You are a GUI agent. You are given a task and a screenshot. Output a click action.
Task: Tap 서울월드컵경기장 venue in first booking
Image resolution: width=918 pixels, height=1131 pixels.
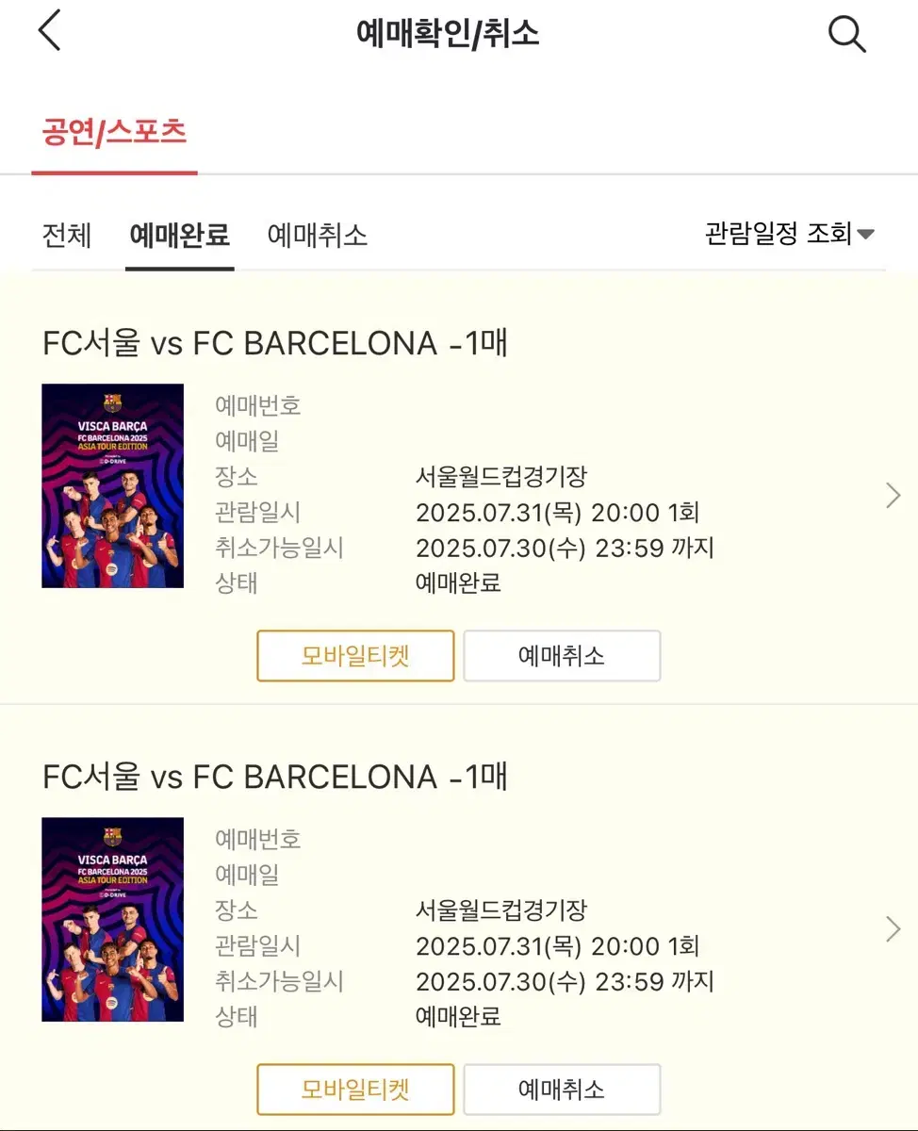click(x=501, y=477)
